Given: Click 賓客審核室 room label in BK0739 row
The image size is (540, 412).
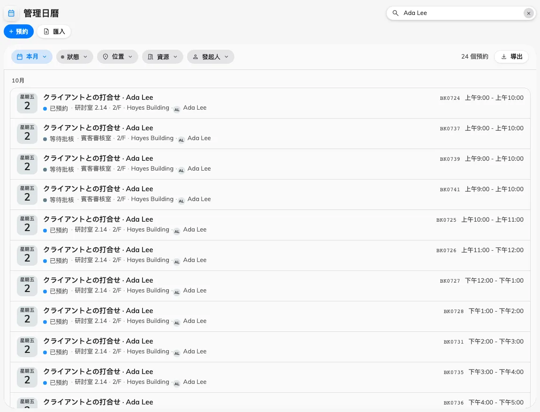Looking at the screenshot, I should coord(96,168).
